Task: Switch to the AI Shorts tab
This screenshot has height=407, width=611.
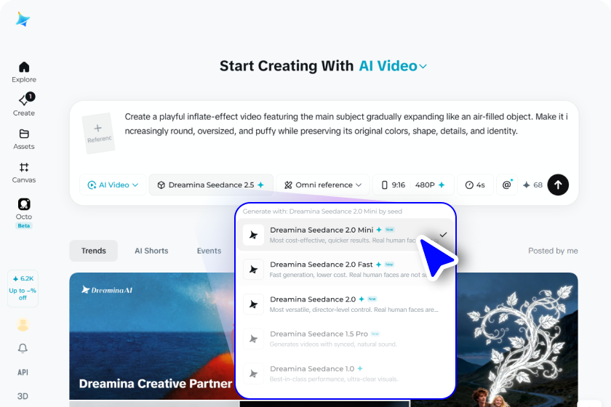Action: coord(151,251)
